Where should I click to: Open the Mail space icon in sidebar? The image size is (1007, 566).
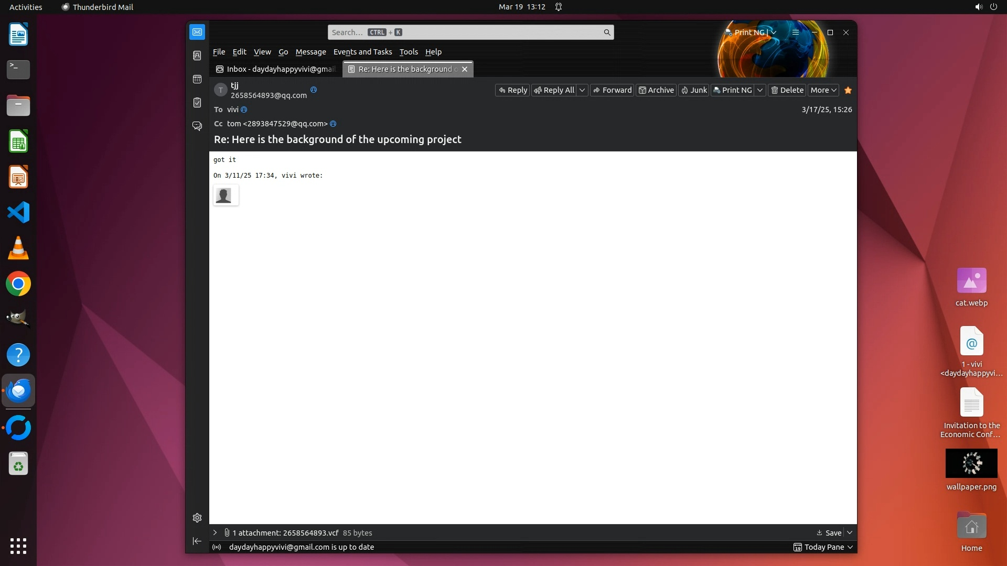pyautogui.click(x=197, y=32)
